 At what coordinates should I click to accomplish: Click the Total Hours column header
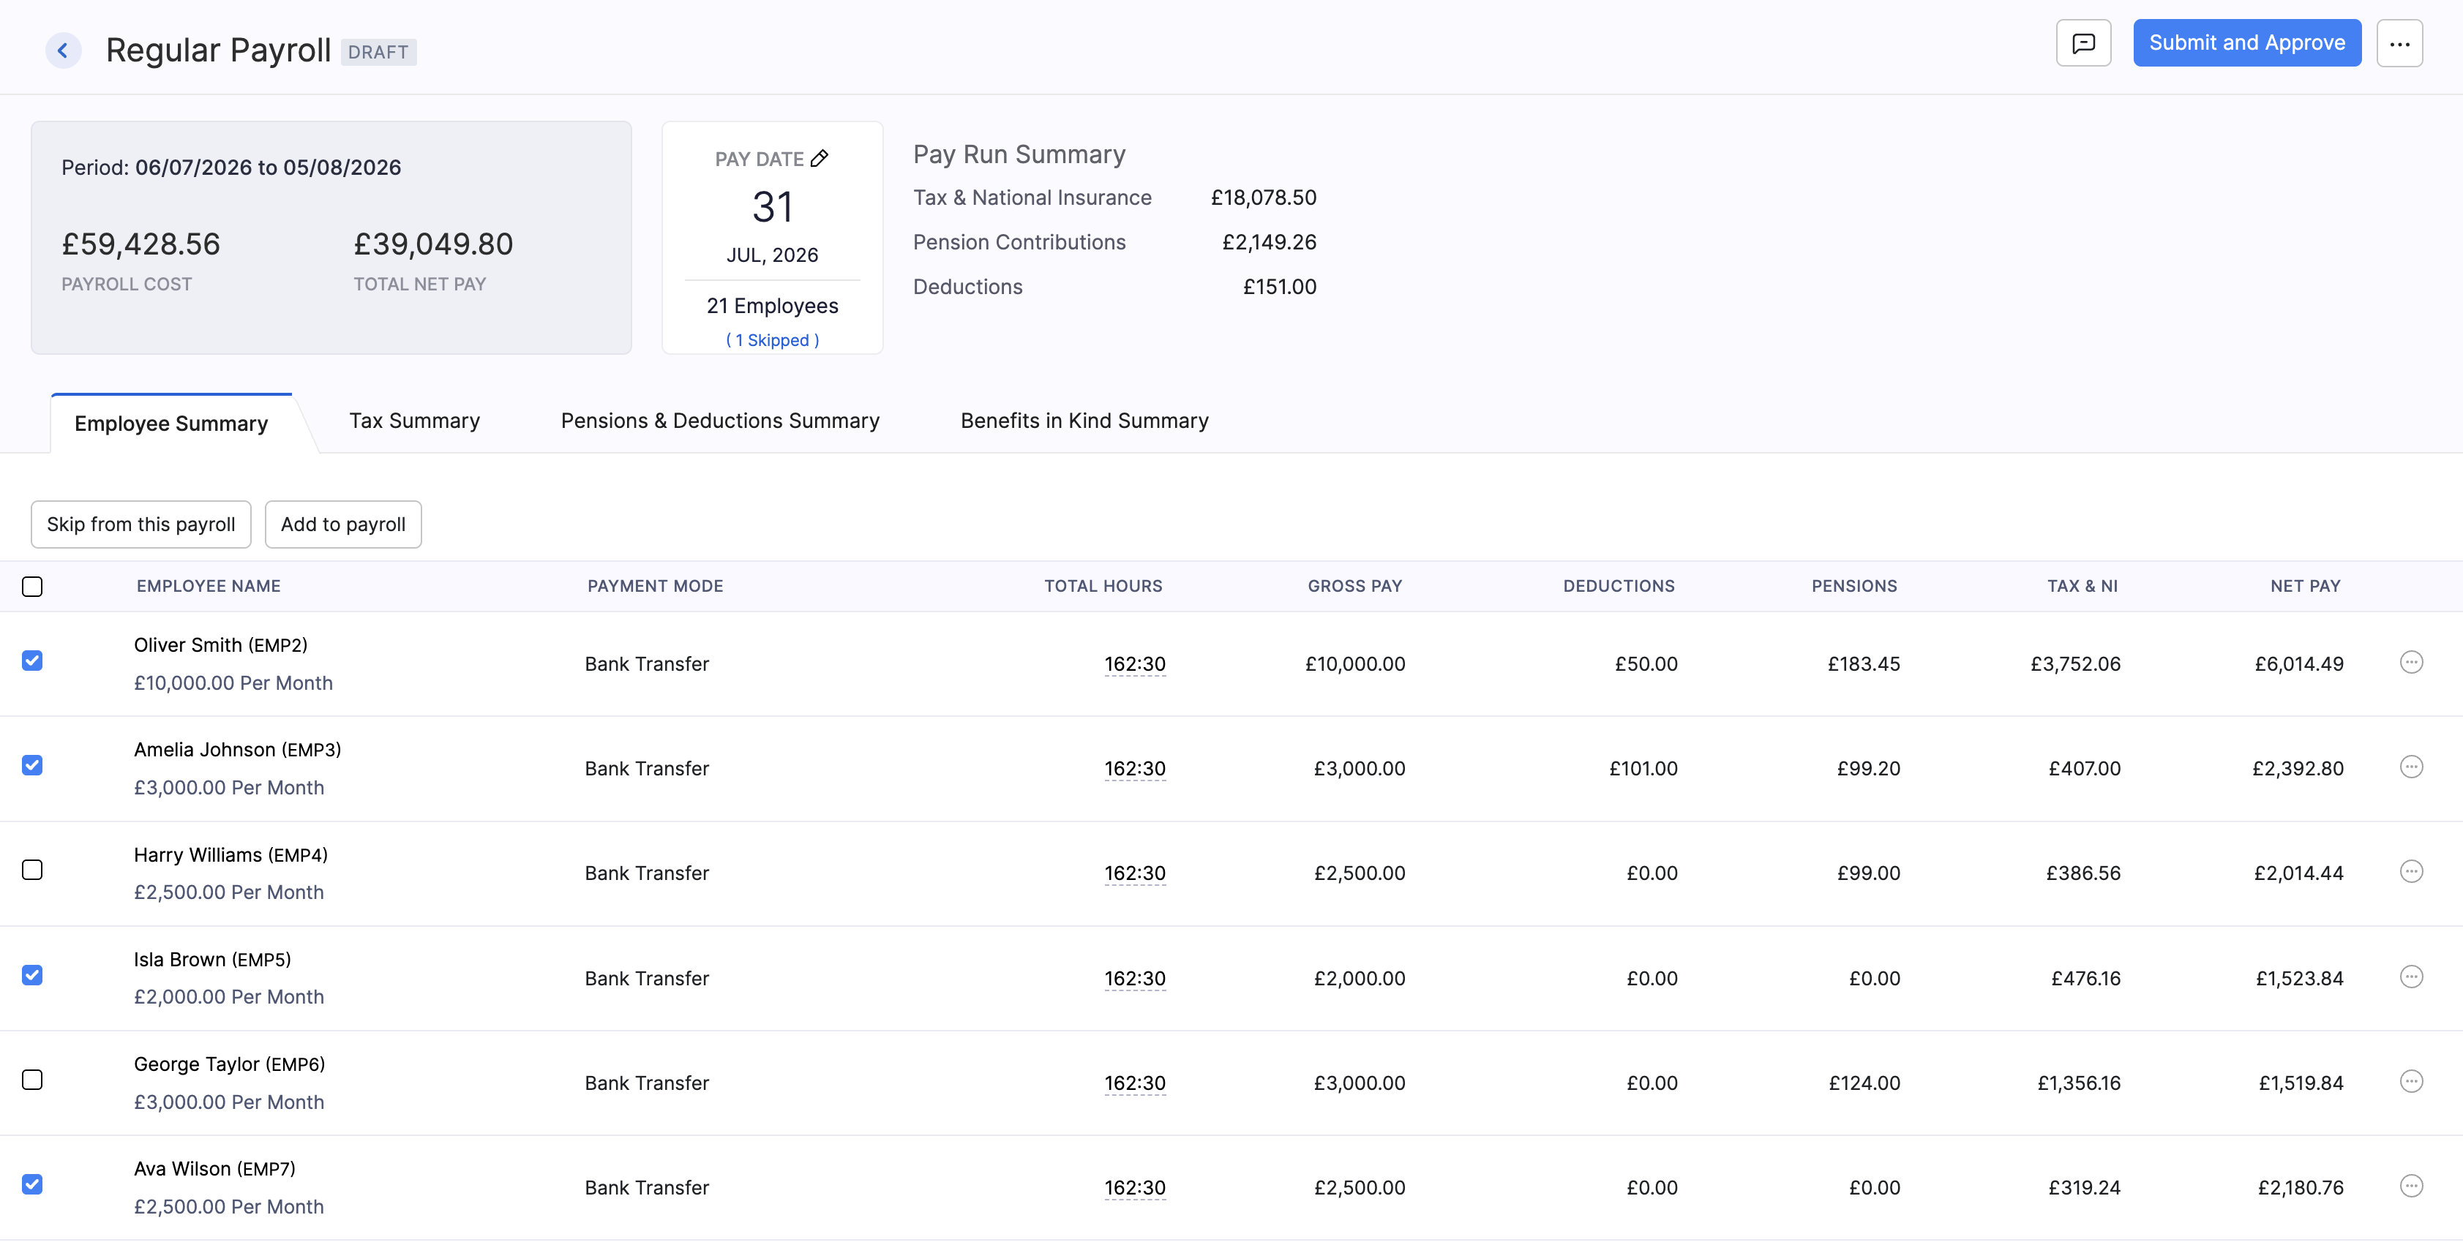1103,587
